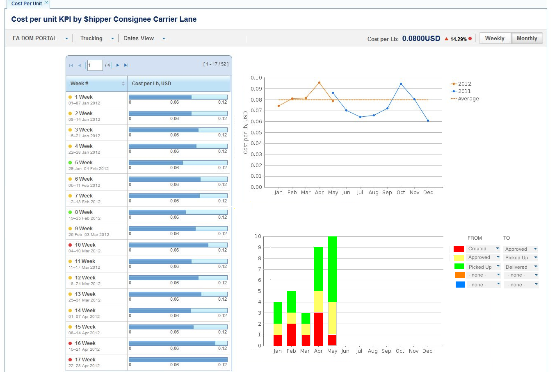Open the orange row FROM none dropdown
The height and width of the screenshot is (372, 557).
(484, 275)
